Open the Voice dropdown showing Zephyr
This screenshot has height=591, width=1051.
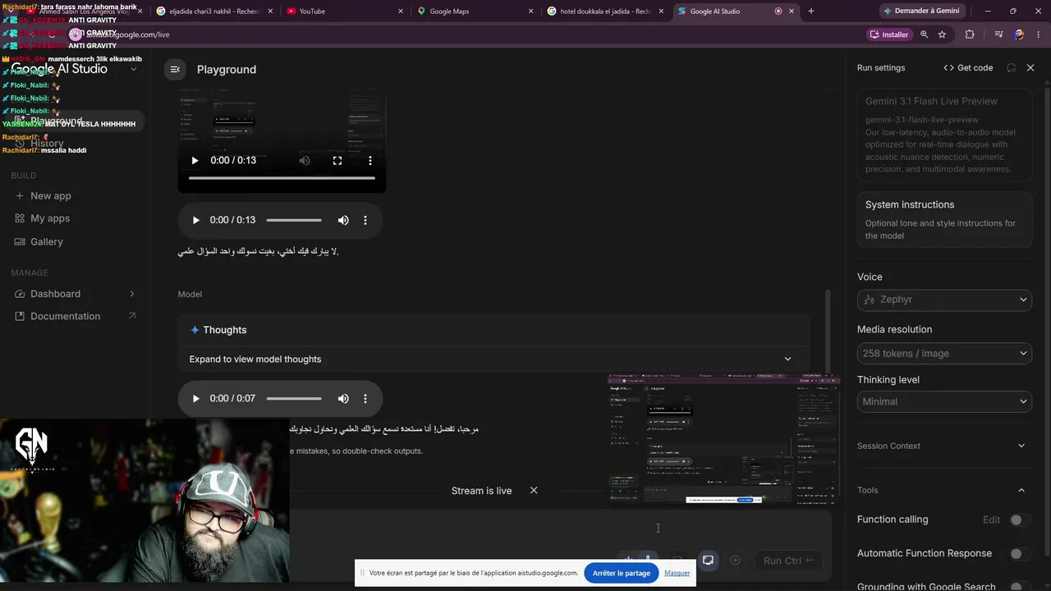point(944,300)
